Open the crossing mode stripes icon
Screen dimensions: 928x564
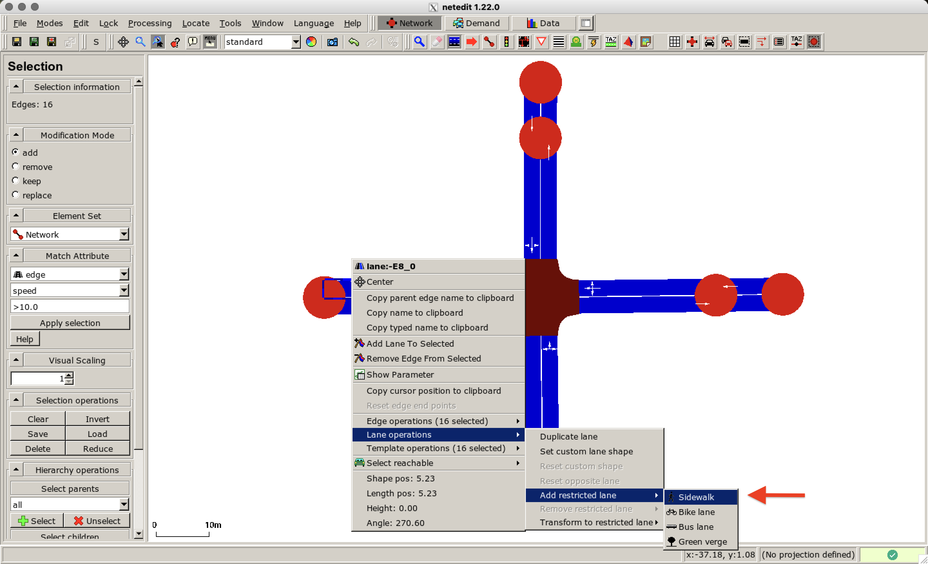(x=558, y=42)
